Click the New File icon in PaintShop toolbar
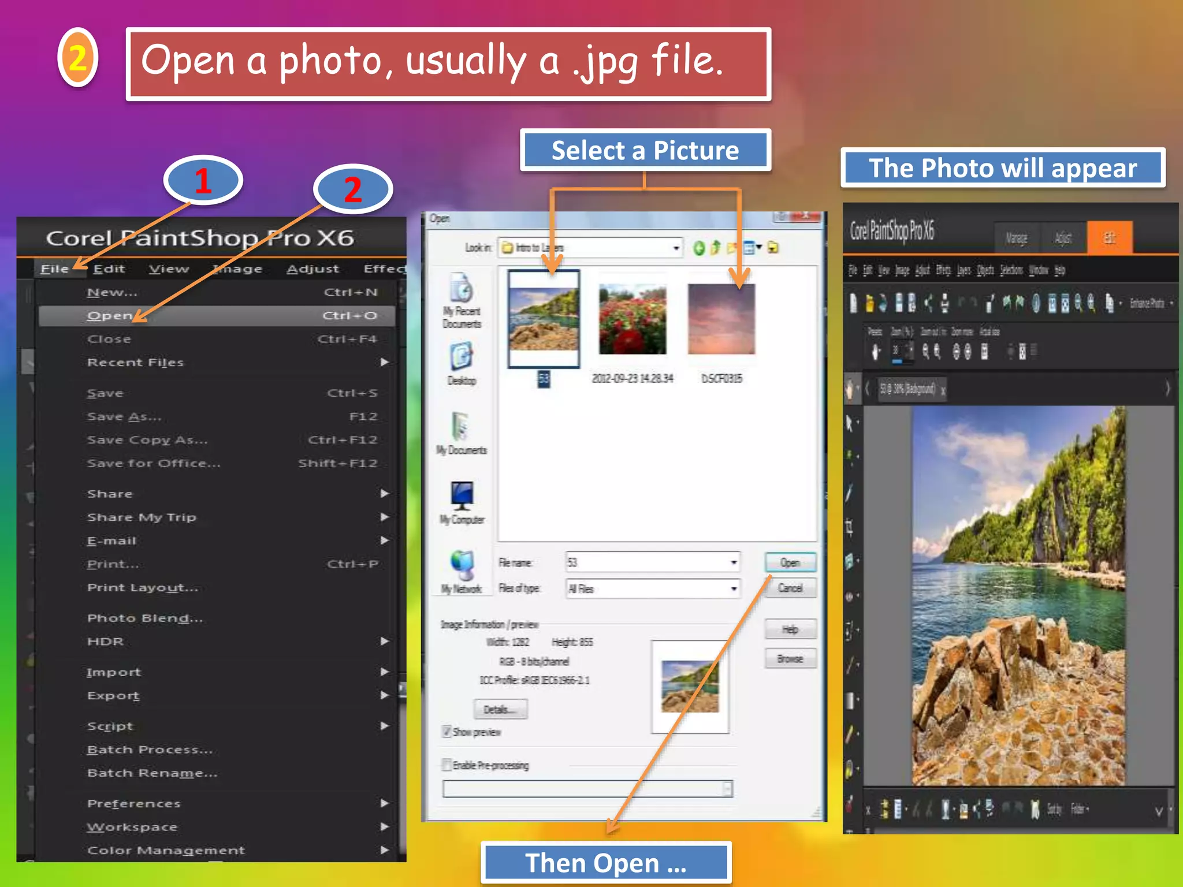This screenshot has width=1183, height=887. click(x=854, y=303)
